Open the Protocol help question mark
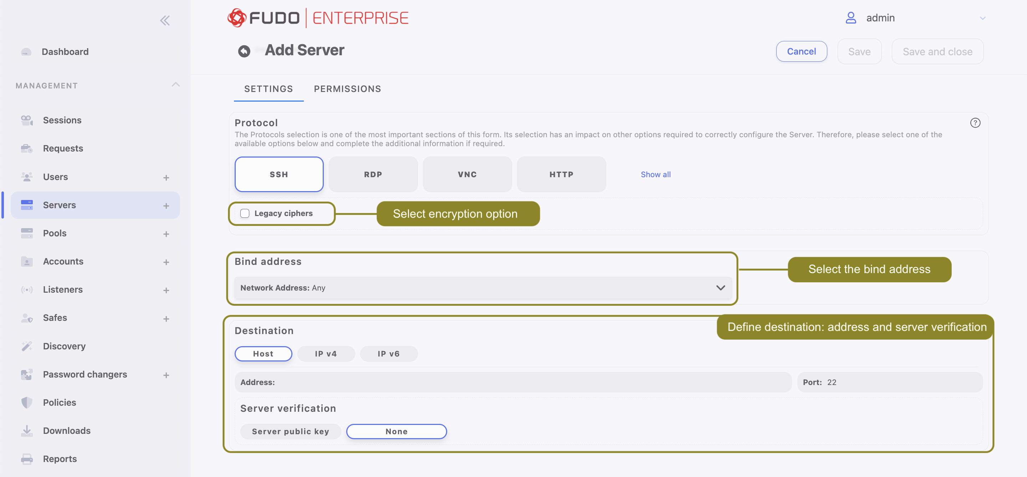The image size is (1027, 477). pyautogui.click(x=976, y=123)
